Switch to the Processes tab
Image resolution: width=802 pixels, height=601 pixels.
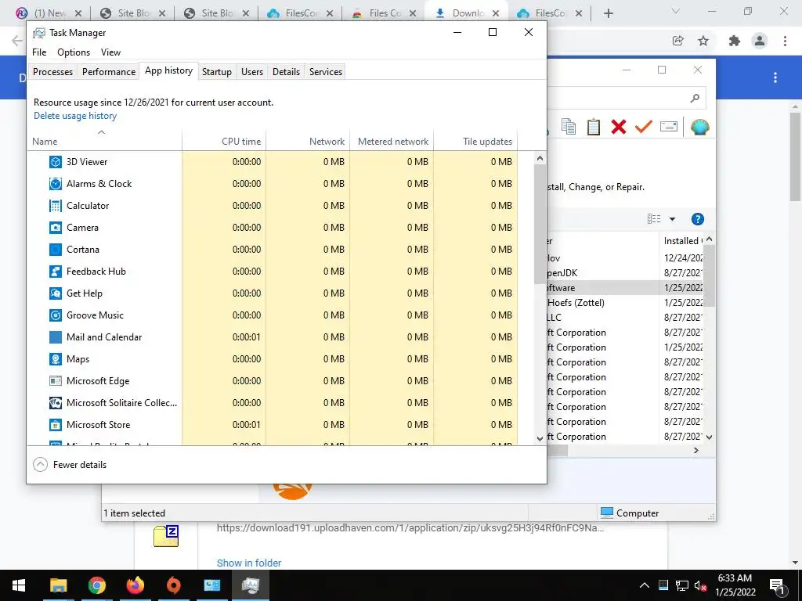52,71
